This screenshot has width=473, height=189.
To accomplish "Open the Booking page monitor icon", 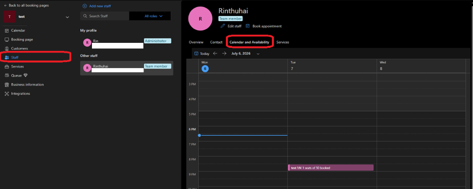I will pyautogui.click(x=7, y=39).
